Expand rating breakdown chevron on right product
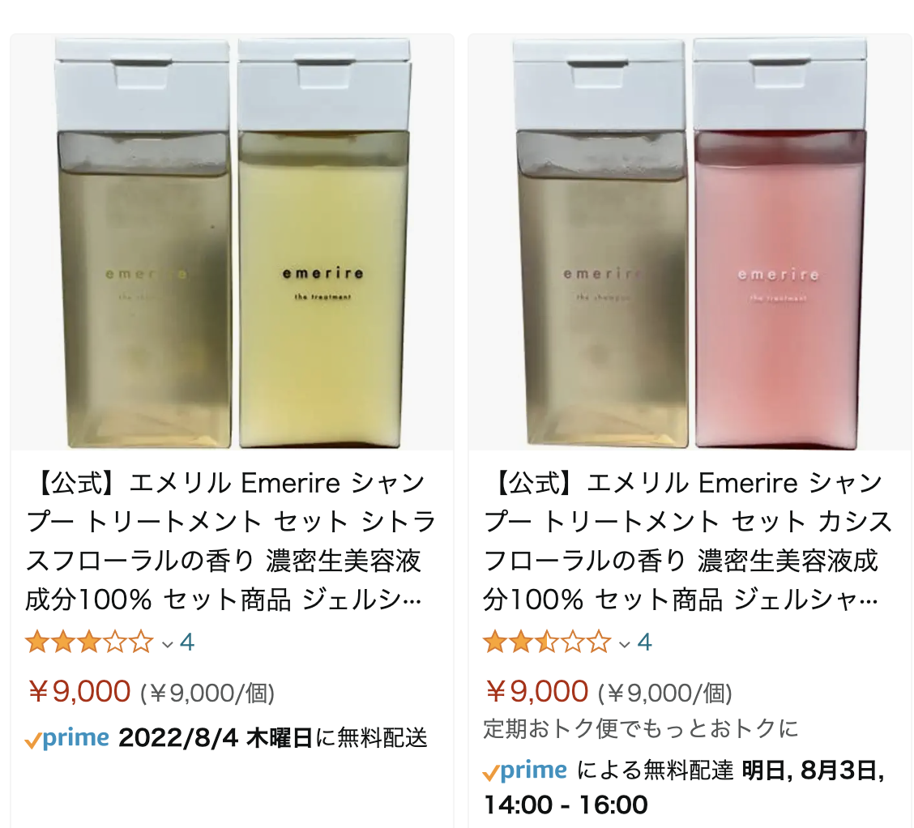914x828 pixels. [x=625, y=644]
